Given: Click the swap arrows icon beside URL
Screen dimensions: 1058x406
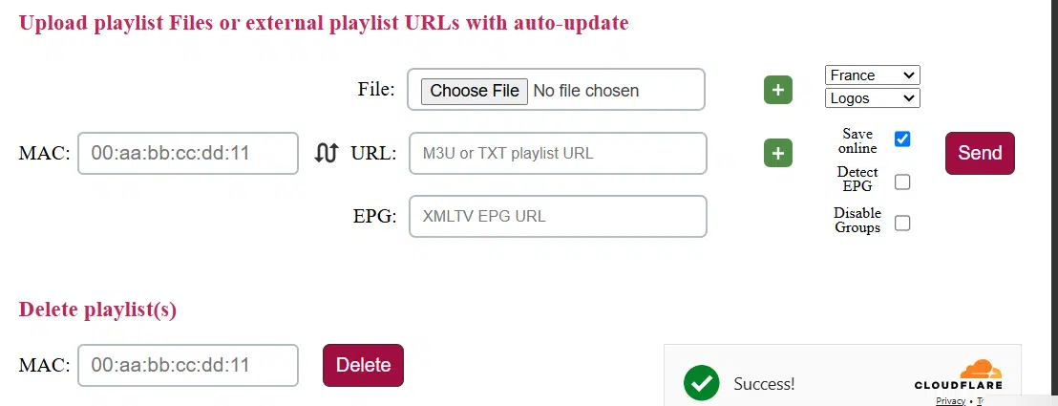Looking at the screenshot, I should pyautogui.click(x=327, y=153).
